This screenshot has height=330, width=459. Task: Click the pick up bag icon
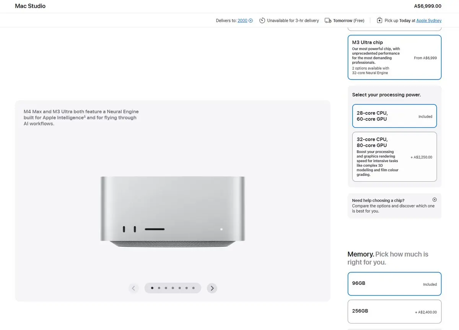coord(379,21)
